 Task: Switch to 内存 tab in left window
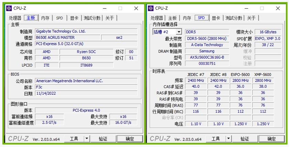45,18
